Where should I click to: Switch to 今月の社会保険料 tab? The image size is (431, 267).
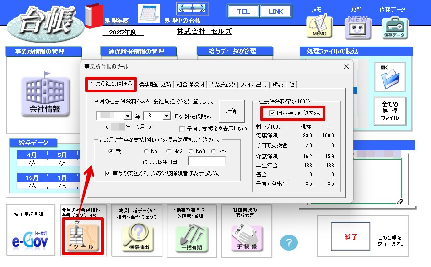coord(111,84)
